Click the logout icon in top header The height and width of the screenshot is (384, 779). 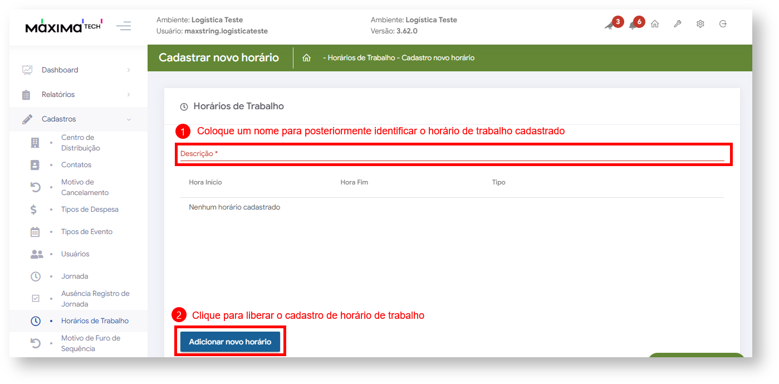tap(723, 24)
